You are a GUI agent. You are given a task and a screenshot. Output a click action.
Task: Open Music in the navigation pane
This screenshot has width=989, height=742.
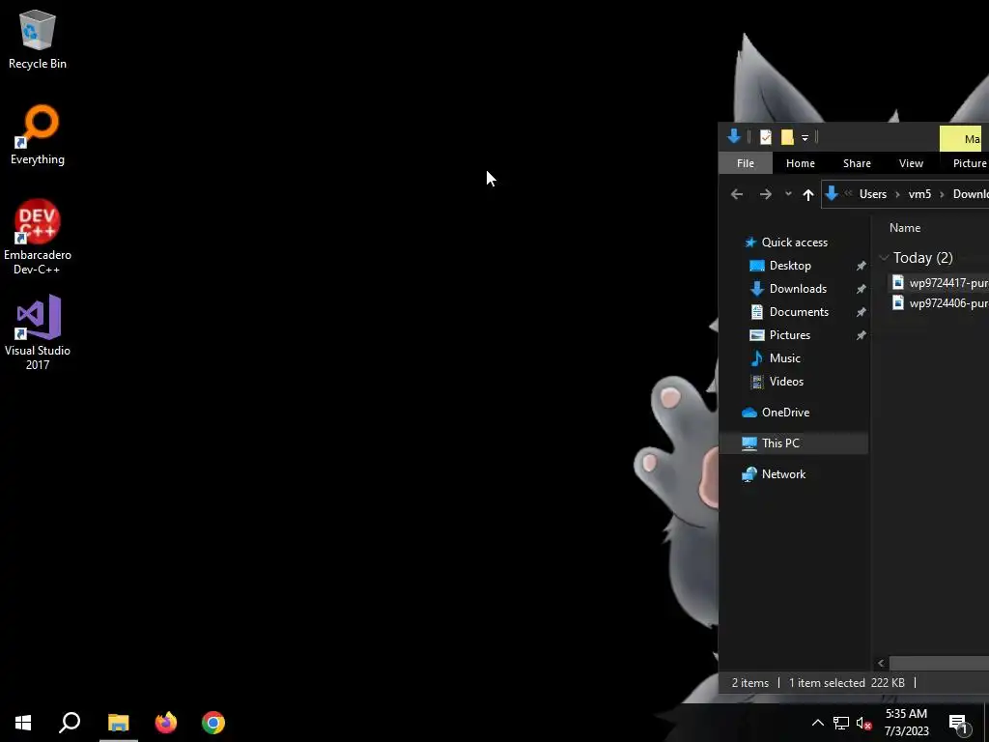(x=784, y=358)
